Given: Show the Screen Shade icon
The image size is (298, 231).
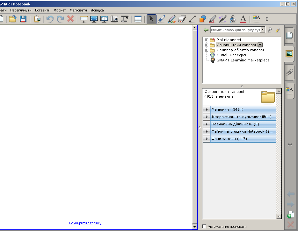Looking at the screenshot, I should 84,19.
